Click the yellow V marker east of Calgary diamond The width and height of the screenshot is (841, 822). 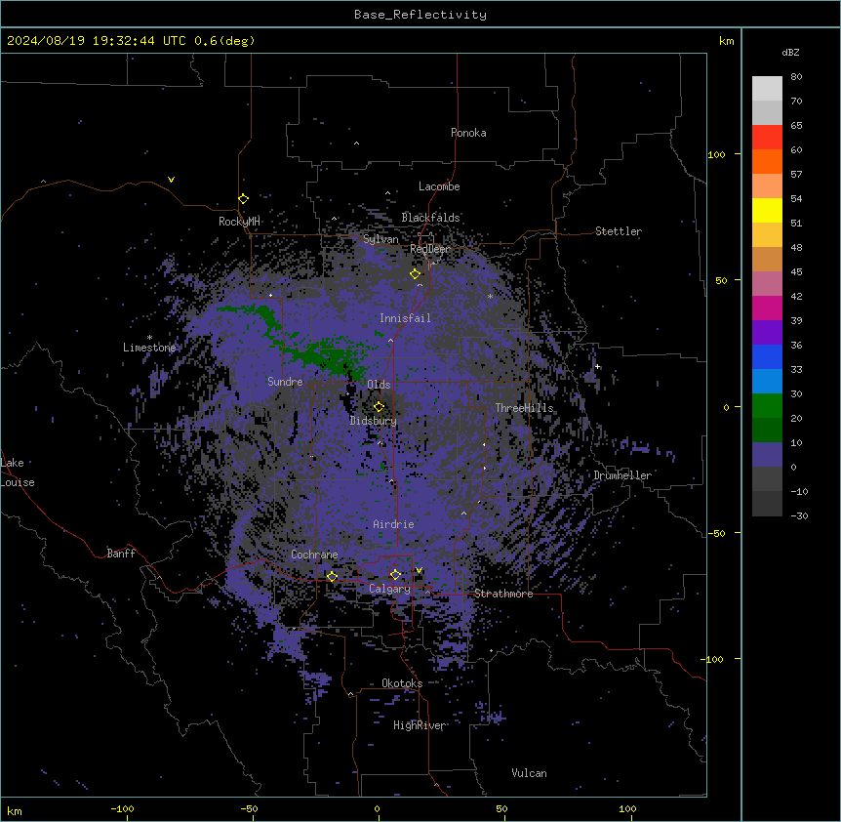(x=419, y=570)
